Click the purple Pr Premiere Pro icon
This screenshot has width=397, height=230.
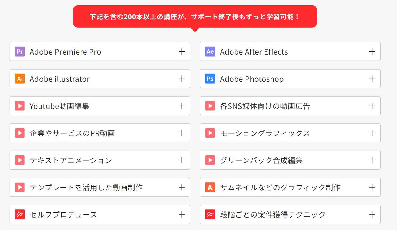(20, 52)
